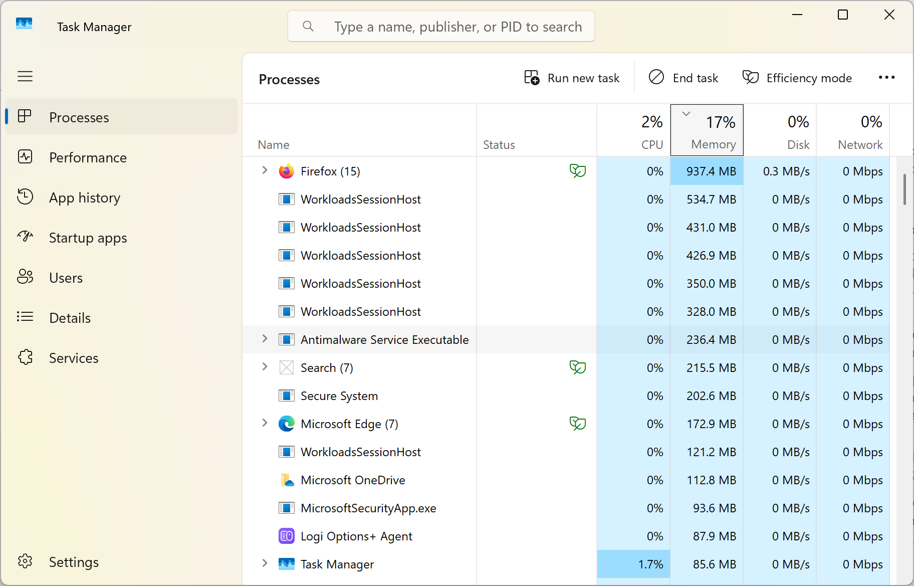Click the Search process icon
This screenshot has width=914, height=586.
click(x=287, y=368)
